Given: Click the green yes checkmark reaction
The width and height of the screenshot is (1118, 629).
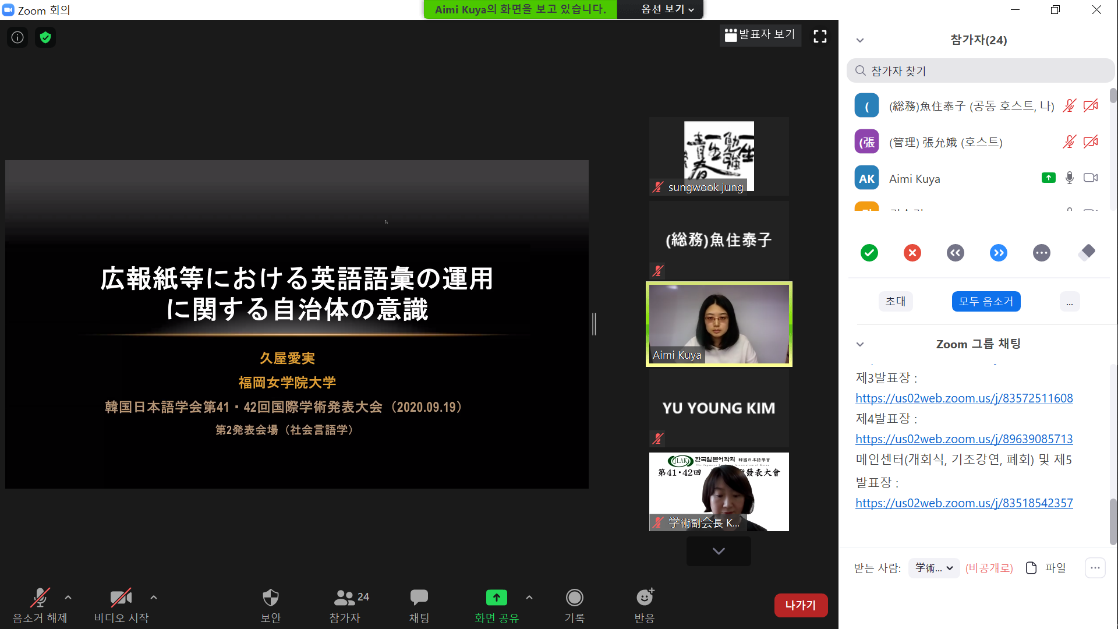Looking at the screenshot, I should tap(869, 253).
